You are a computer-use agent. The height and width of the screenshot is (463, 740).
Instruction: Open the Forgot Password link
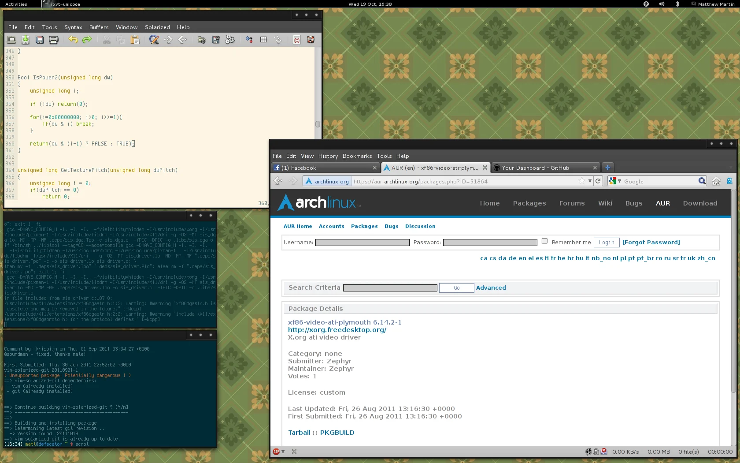pyautogui.click(x=651, y=243)
